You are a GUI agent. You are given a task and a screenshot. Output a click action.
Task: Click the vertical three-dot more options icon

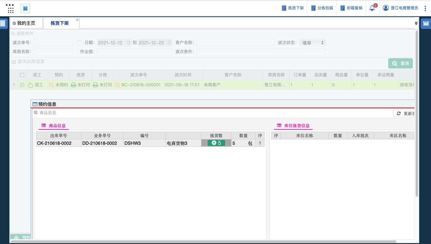[x=425, y=8]
